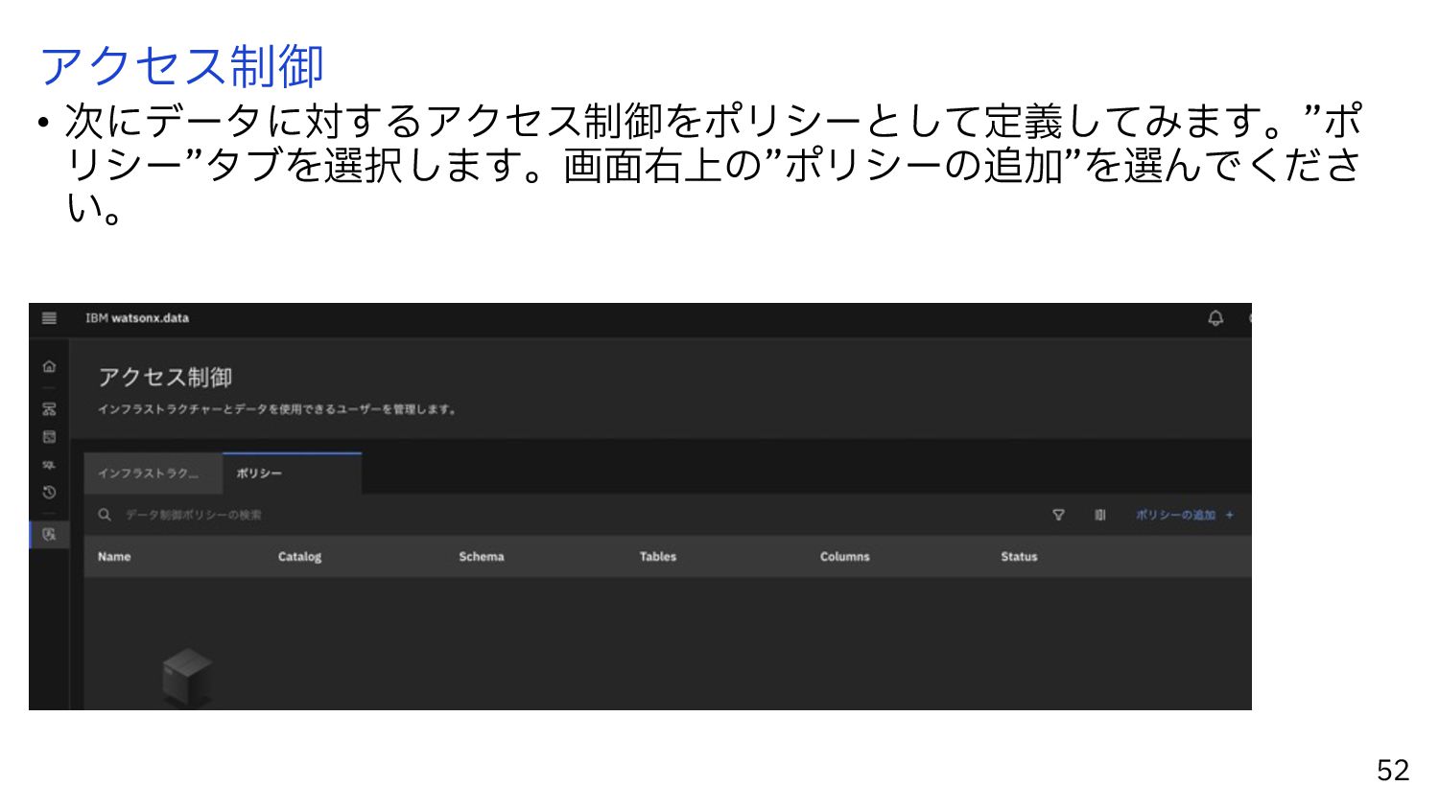Click ポリシーの追加 button

pos(1185,515)
